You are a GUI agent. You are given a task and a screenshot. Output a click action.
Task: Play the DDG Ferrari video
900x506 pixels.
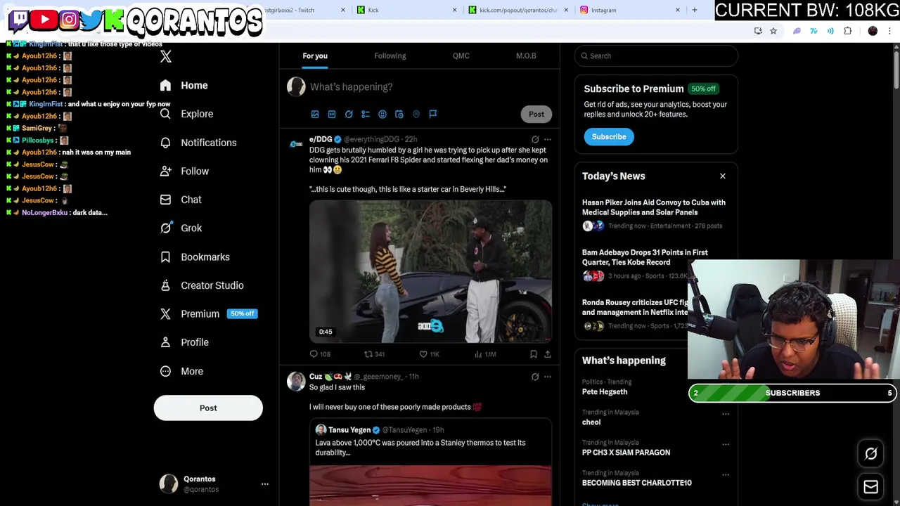[430, 271]
